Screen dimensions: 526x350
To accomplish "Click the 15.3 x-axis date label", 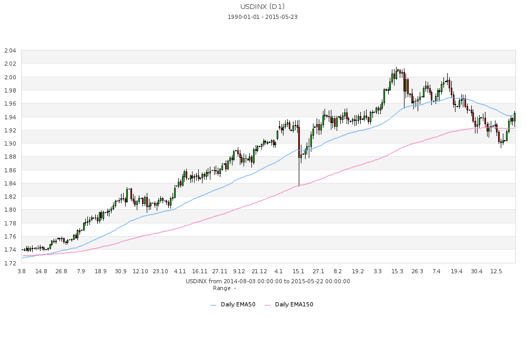I will pos(397,271).
